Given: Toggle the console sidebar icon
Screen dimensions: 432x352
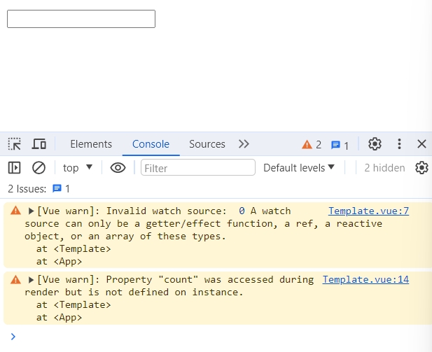Looking at the screenshot, I should (x=14, y=168).
